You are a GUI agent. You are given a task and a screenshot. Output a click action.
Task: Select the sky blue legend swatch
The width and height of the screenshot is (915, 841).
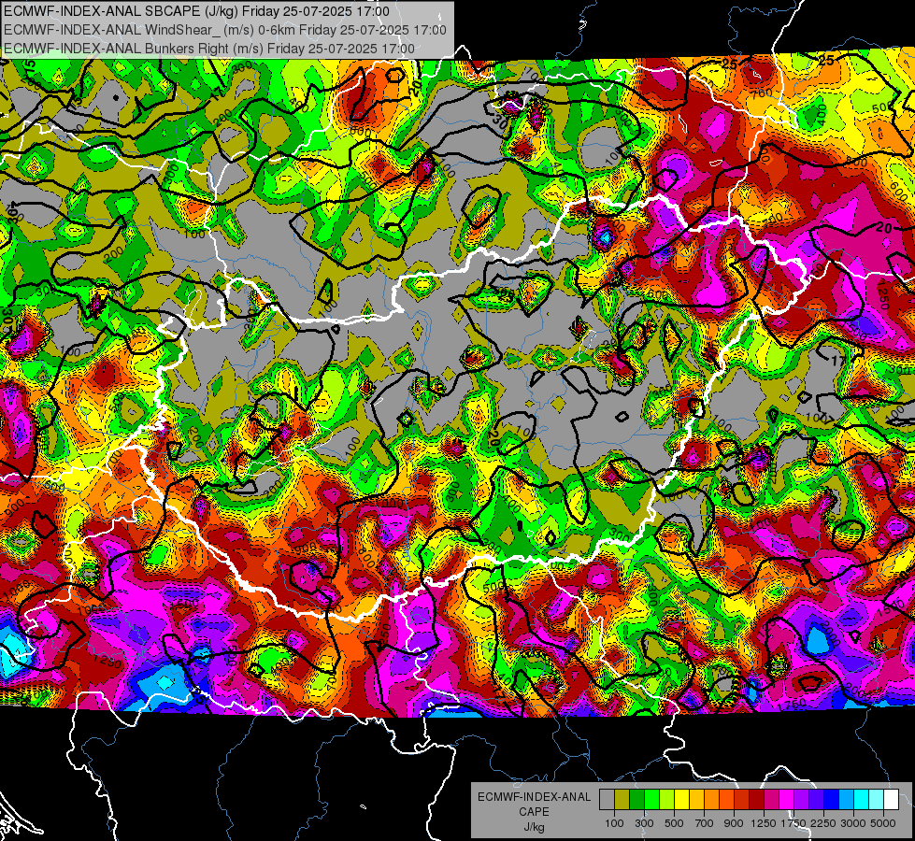pos(847,800)
